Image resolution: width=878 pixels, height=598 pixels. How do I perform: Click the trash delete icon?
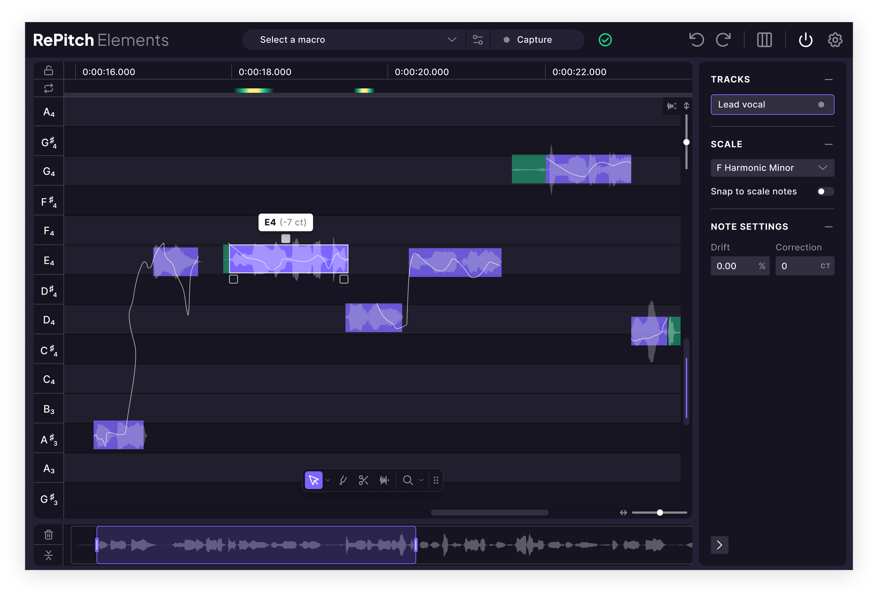(49, 535)
